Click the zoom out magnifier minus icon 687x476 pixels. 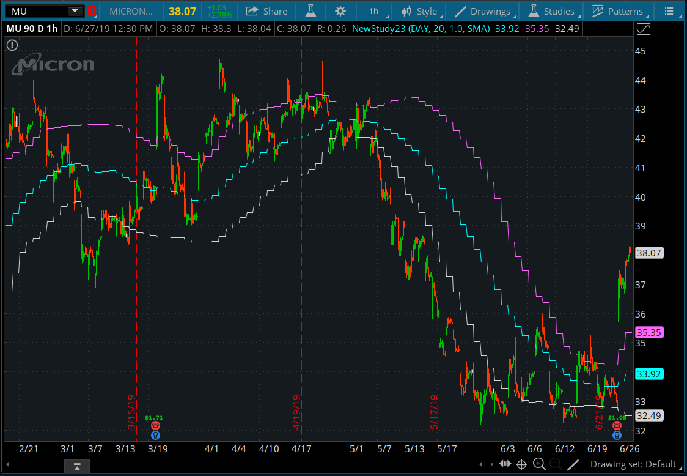coord(556,464)
